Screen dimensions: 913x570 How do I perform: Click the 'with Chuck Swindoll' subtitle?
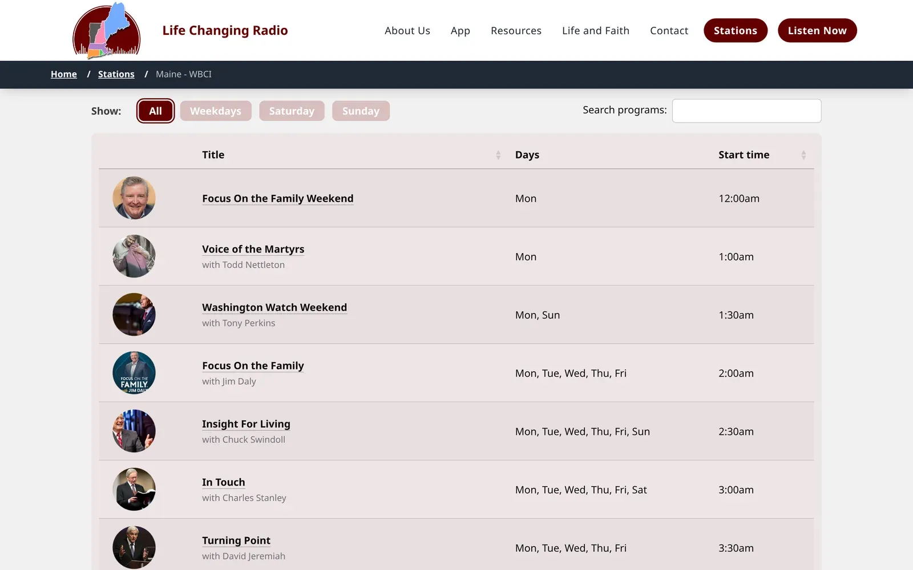(x=244, y=439)
